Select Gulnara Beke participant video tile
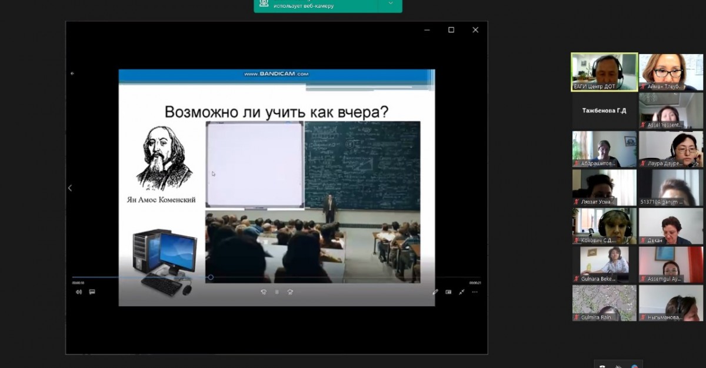706x368 pixels. [x=604, y=264]
